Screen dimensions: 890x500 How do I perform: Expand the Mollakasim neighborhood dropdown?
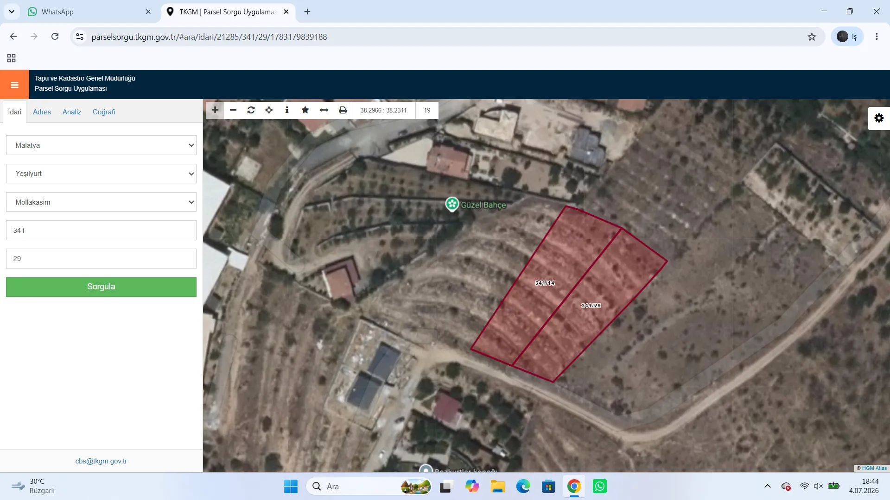(x=101, y=202)
